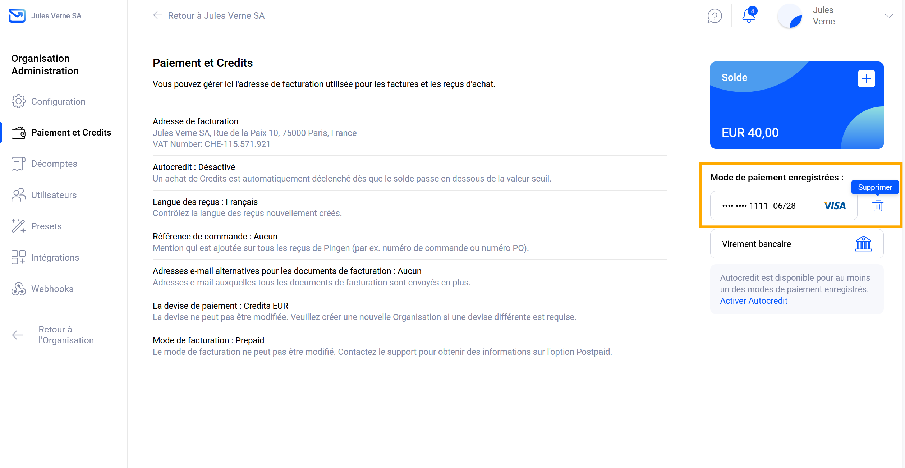Click the bank building icon

(x=863, y=244)
